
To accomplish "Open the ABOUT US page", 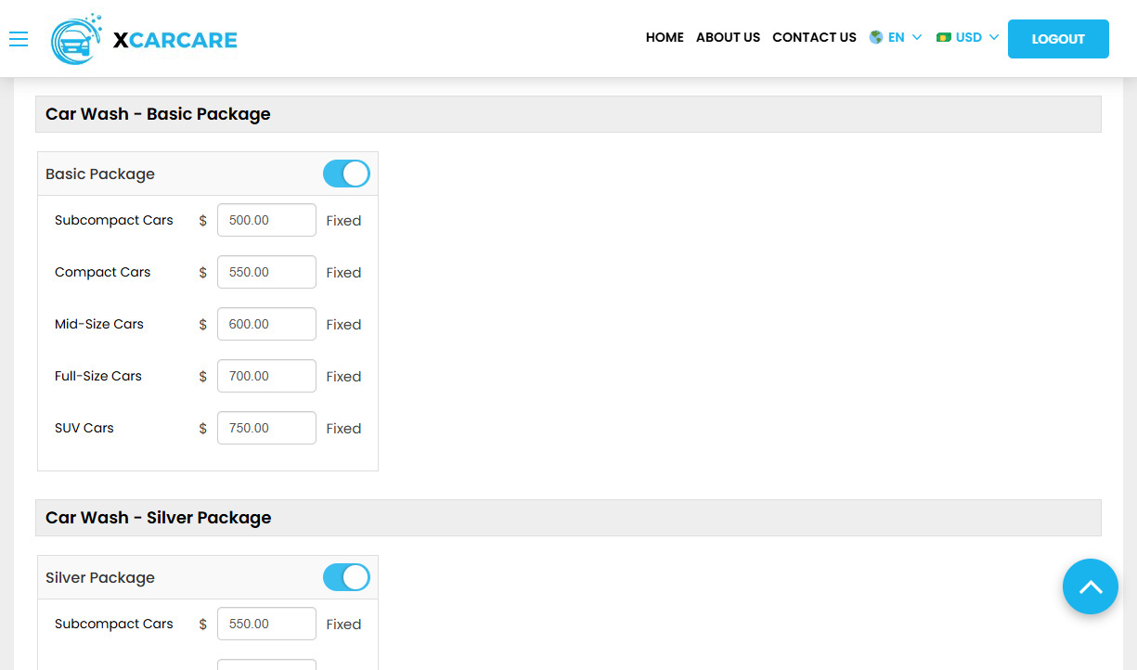I will 728,37.
